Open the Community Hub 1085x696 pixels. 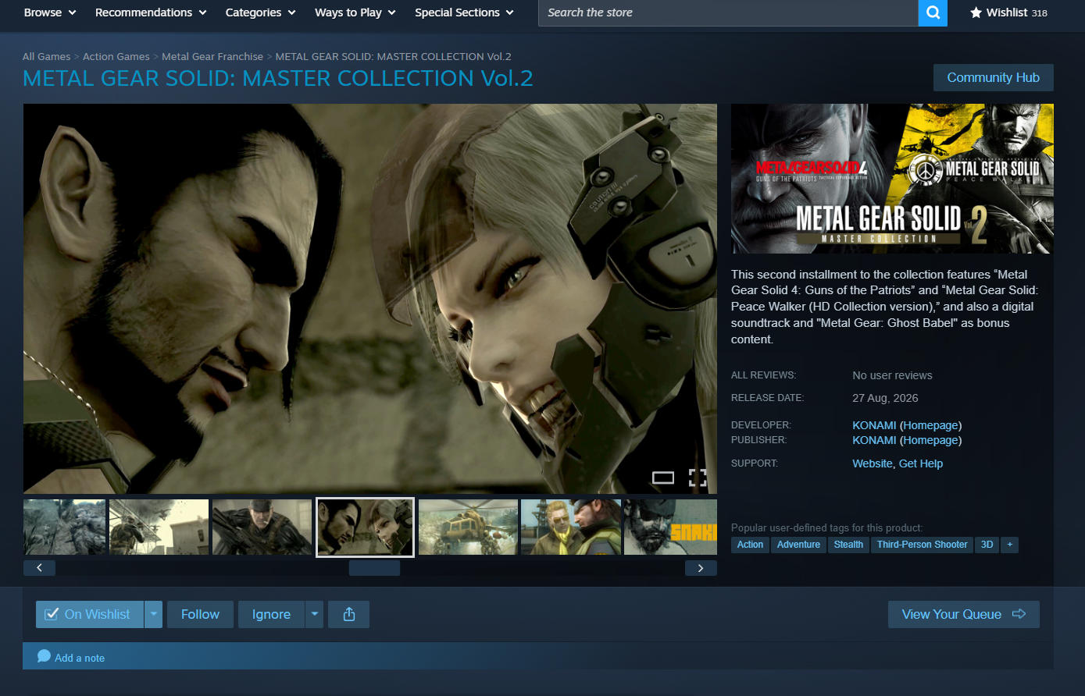[x=994, y=77]
